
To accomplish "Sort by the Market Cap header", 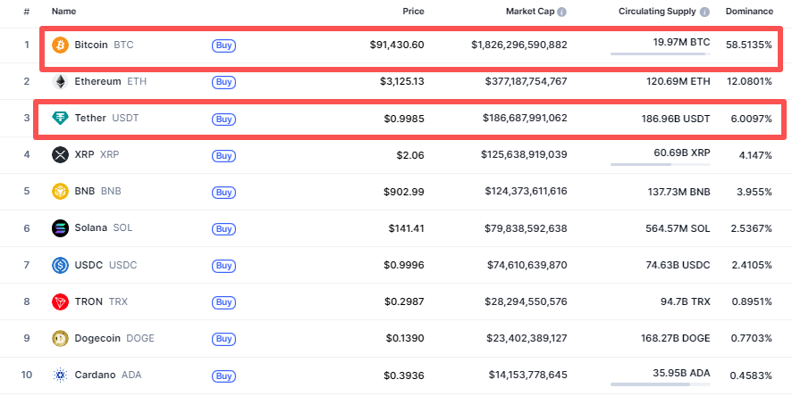I will tap(530, 12).
